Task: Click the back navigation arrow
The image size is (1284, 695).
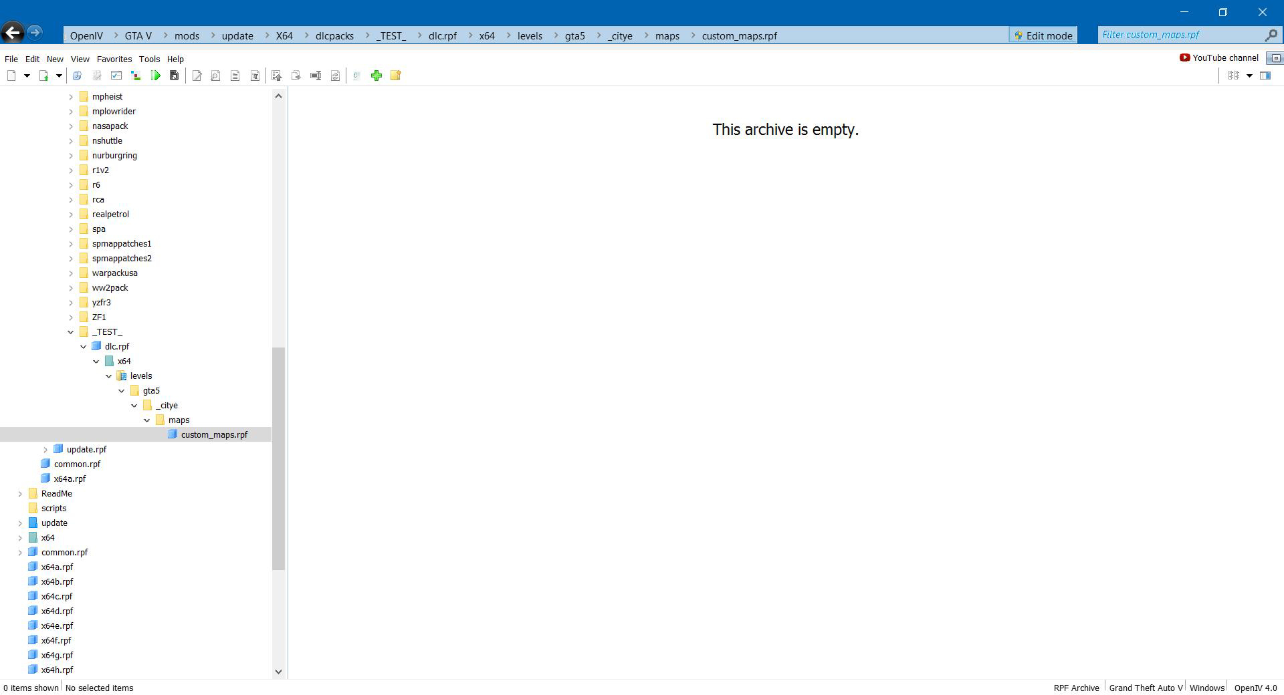Action: (13, 33)
